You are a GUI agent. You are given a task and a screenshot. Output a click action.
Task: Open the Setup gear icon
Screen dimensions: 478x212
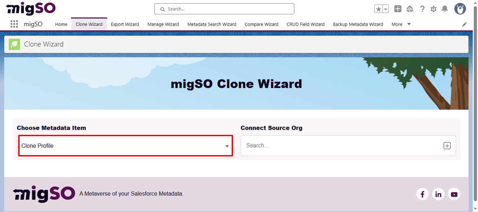point(434,9)
